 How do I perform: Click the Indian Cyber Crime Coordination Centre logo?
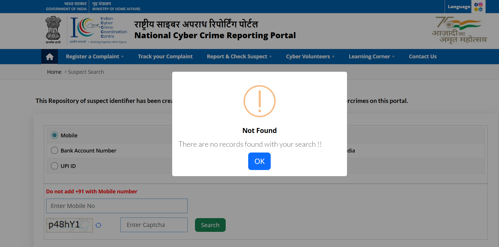tap(99, 30)
